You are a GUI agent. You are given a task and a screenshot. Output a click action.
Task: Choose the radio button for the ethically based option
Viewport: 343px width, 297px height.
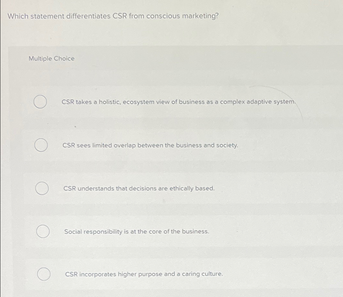tap(42, 188)
